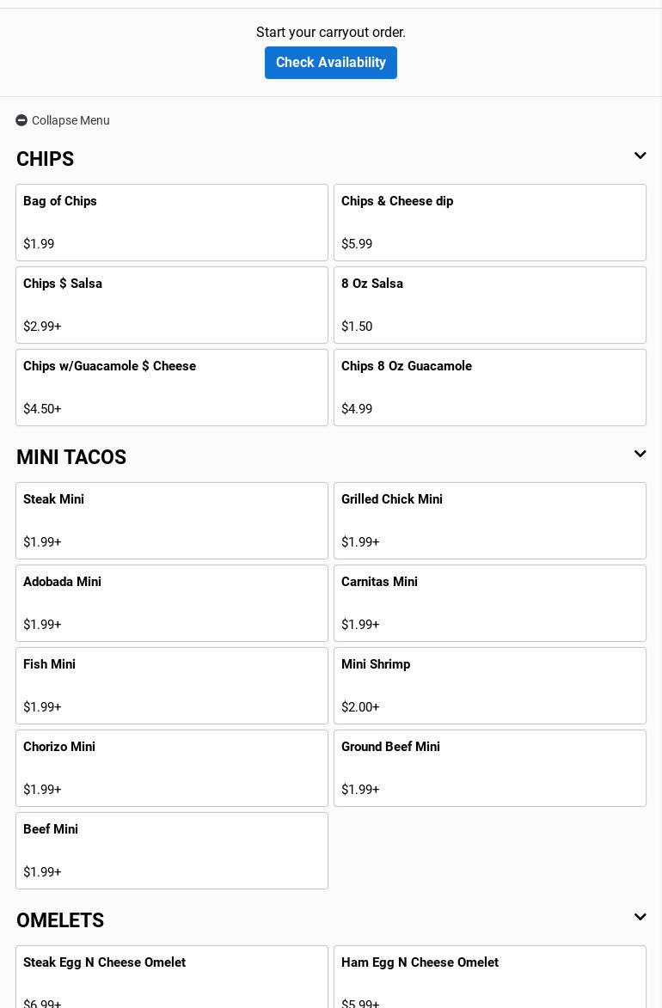Pick the Mini Shrimp taco item
The width and height of the screenshot is (662, 1008).
(x=490, y=686)
